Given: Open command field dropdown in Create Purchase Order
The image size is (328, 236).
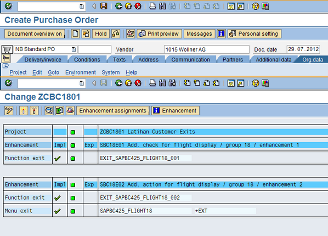Looking at the screenshot, I should (82, 7).
